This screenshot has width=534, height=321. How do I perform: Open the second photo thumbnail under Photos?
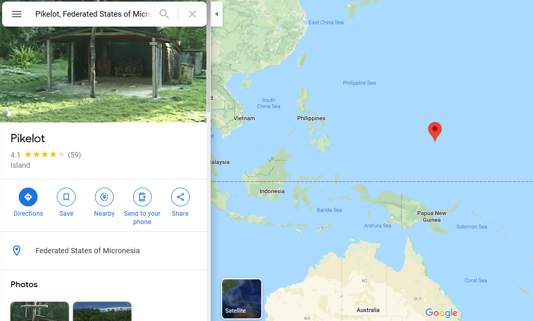102,311
